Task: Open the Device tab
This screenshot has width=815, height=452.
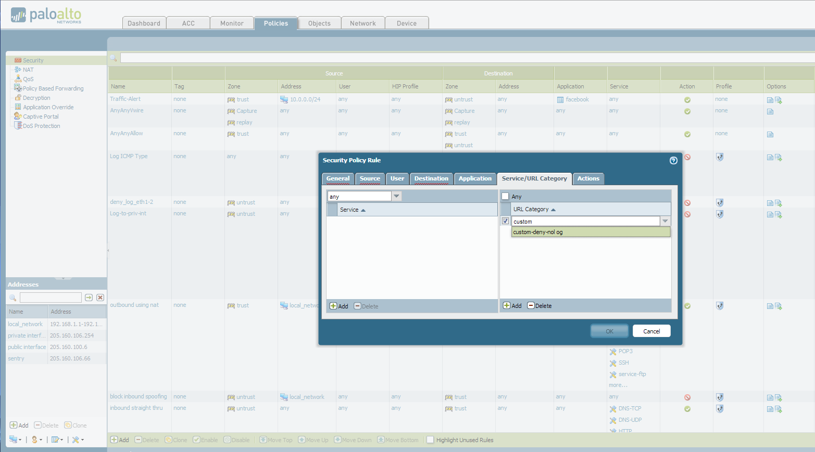Action: pyautogui.click(x=407, y=23)
